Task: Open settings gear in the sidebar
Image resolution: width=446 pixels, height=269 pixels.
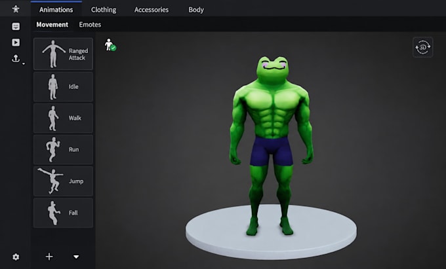Action: click(x=16, y=257)
